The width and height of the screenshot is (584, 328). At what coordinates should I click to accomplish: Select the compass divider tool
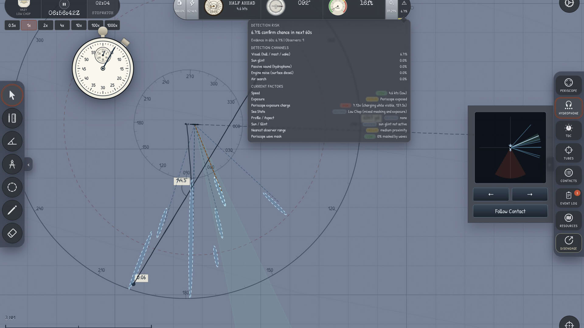click(12, 164)
